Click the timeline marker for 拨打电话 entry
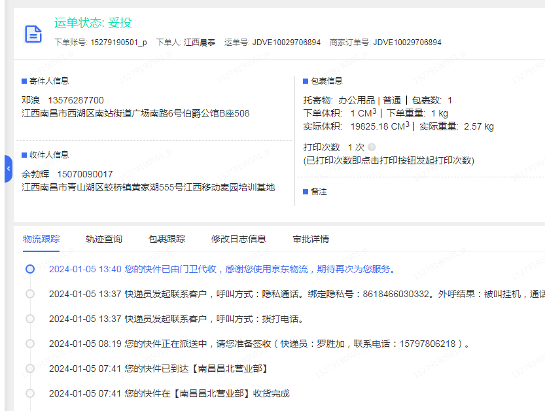545x411 pixels. tap(30, 319)
